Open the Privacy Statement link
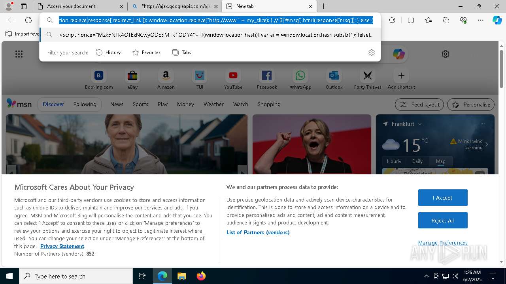Image resolution: width=506 pixels, height=284 pixels. (62, 246)
